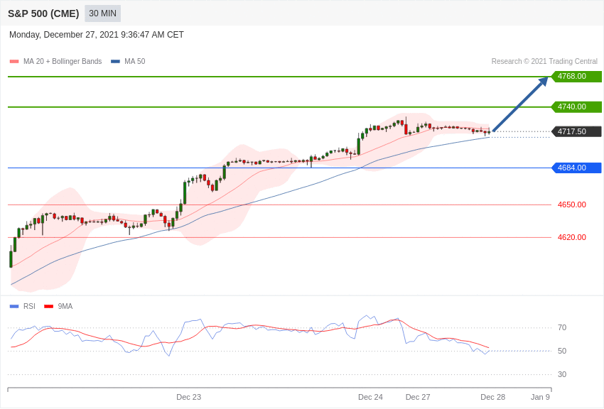The image size is (604, 409).
Task: Click the 30 MIN timeframe badge
Action: point(102,13)
